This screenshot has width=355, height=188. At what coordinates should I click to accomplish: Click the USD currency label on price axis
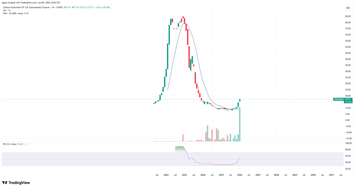pos(348,8)
